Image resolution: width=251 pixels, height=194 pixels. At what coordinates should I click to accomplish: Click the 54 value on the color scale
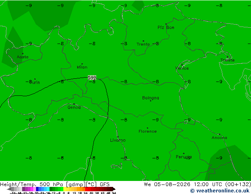click(114, 193)
